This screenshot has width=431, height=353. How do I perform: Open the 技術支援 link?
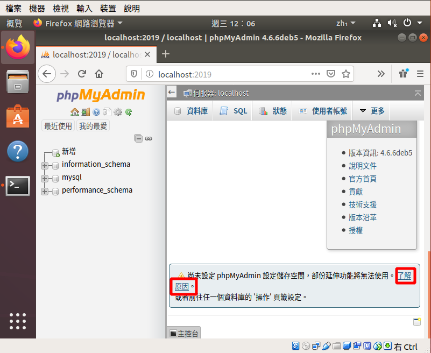point(363,204)
